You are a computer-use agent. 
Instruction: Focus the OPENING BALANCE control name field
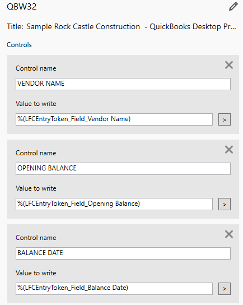(x=123, y=169)
